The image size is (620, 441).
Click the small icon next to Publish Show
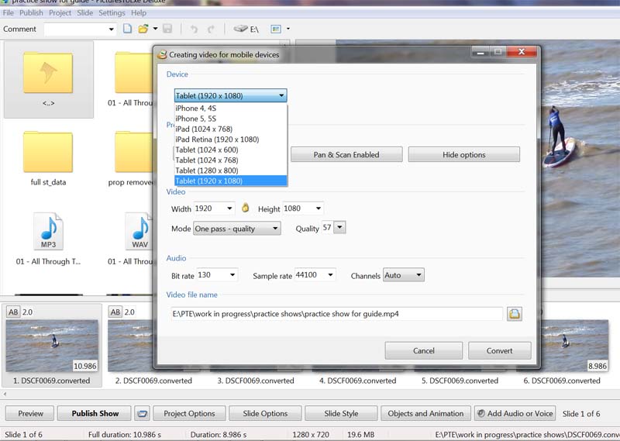(141, 413)
